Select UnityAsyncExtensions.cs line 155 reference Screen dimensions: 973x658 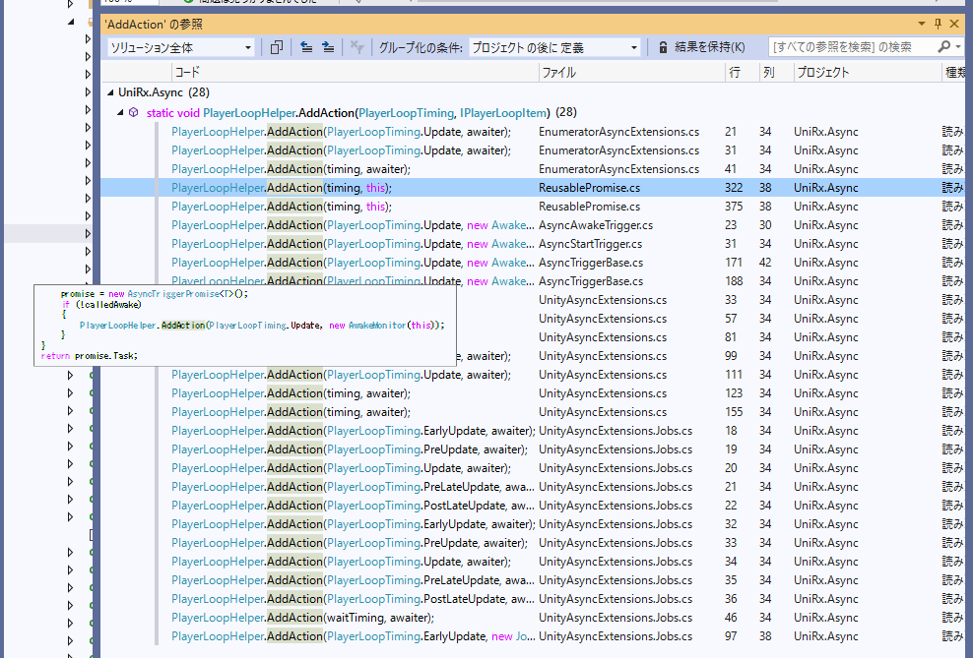tap(533, 412)
